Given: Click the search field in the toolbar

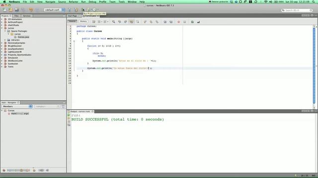Looking at the screenshot, I should point(297,10).
